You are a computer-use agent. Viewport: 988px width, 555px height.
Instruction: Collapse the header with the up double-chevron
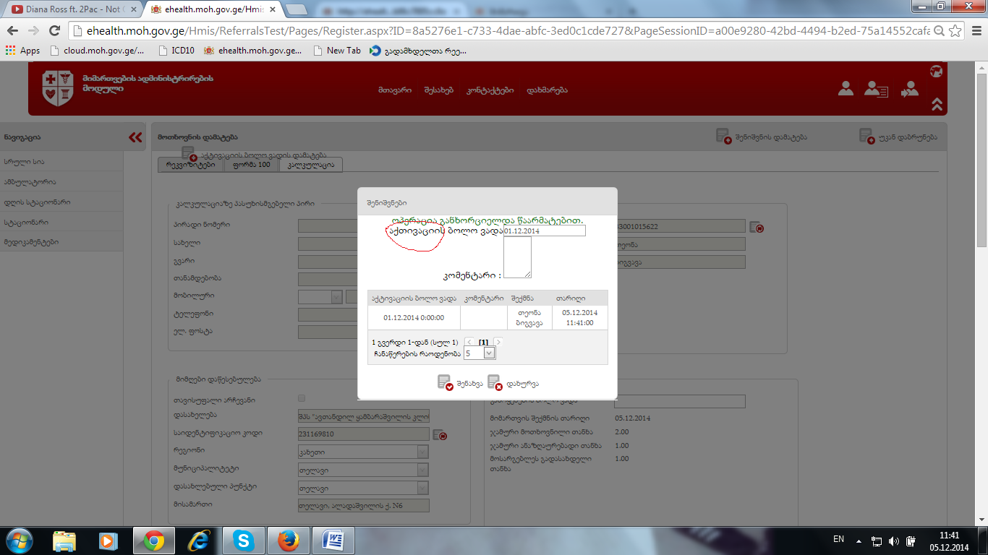point(937,104)
